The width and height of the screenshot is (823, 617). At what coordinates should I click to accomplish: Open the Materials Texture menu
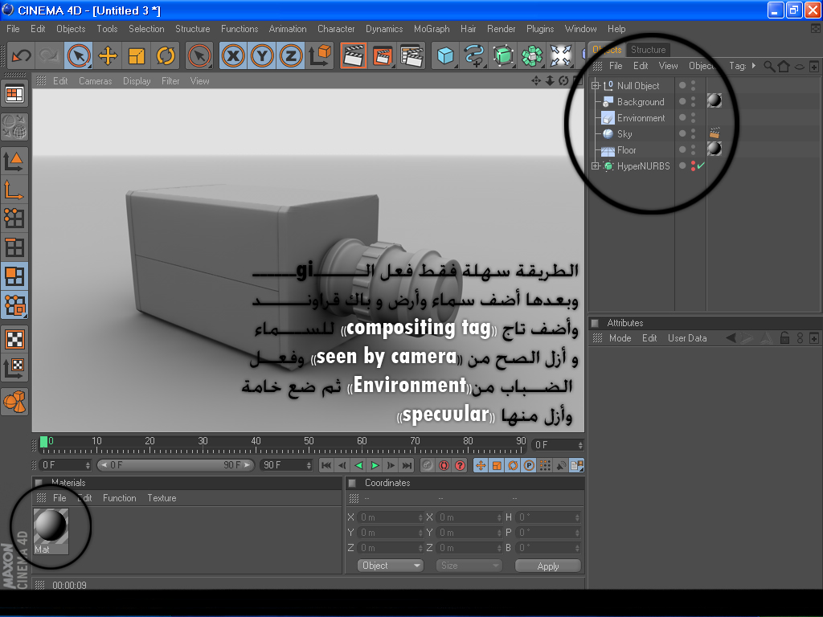point(162,498)
